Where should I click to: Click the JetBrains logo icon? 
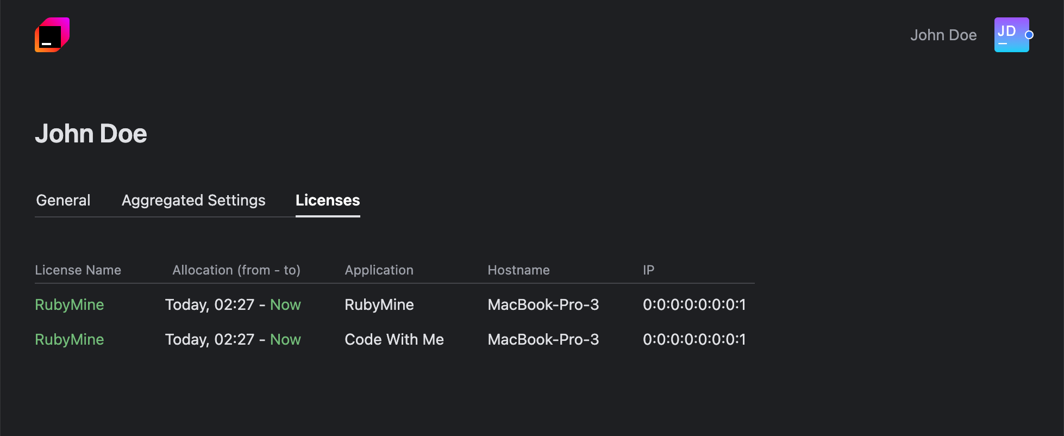(x=52, y=34)
